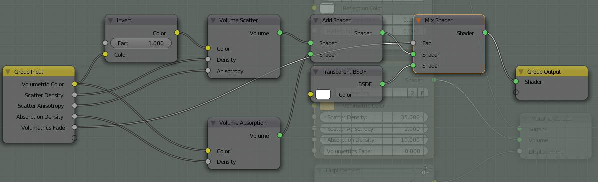Viewport: 598px width, 182px height.
Task: Collapse the Volume Scatter node triangle
Action: (x=213, y=20)
